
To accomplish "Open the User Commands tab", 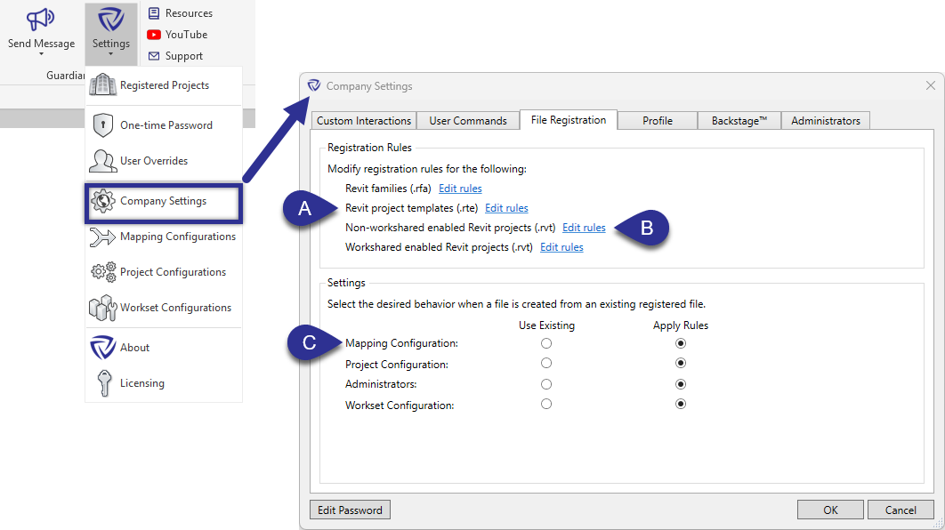I will click(x=467, y=120).
